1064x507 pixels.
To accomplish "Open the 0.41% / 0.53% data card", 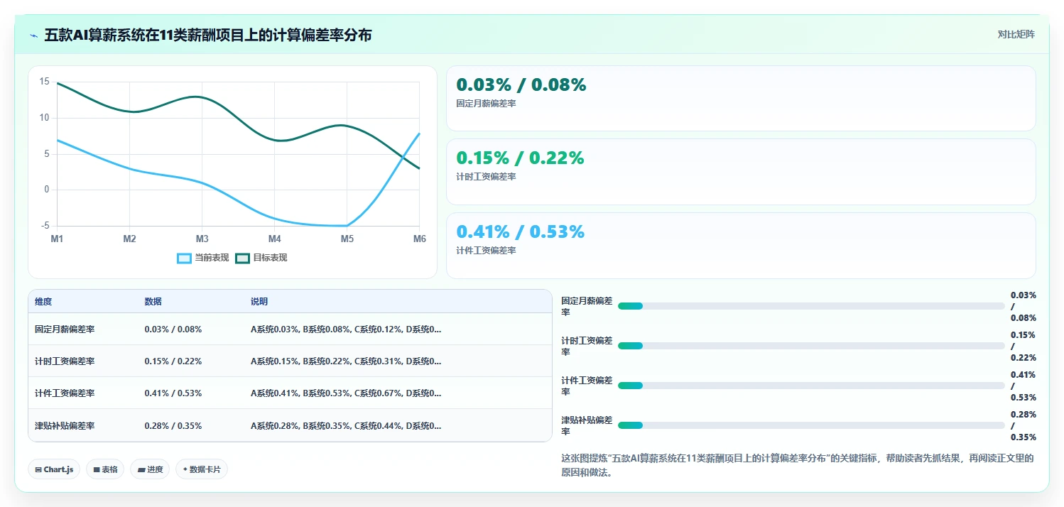I will coord(741,246).
